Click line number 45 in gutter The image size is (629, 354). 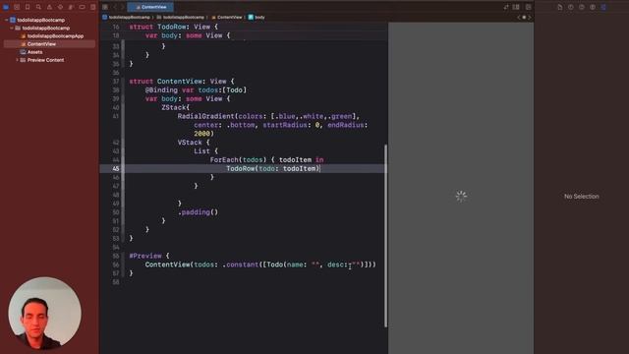tap(116, 168)
